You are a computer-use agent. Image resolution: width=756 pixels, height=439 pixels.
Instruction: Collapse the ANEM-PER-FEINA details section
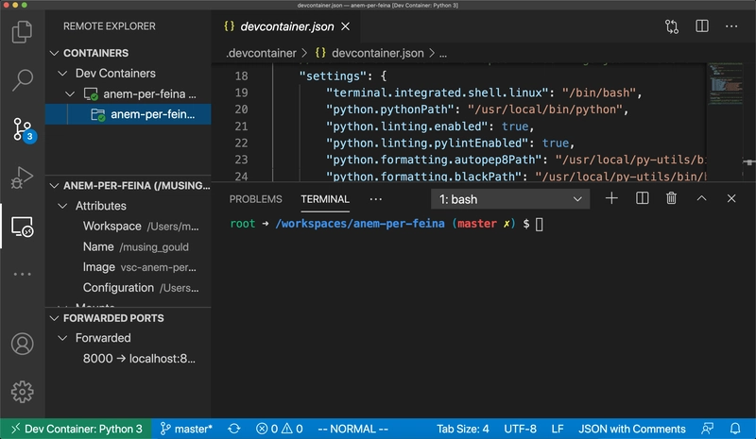point(55,186)
